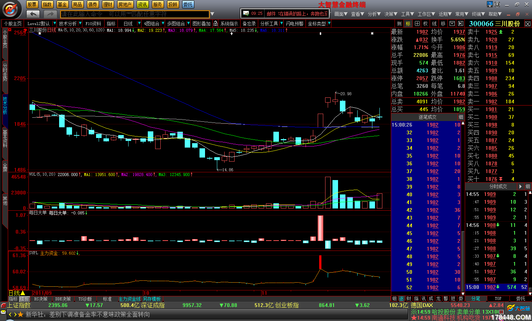Toggle the 委 button in bottom panel row
Image resolution: width=532 pixels, height=321 pixels.
click(461, 298)
